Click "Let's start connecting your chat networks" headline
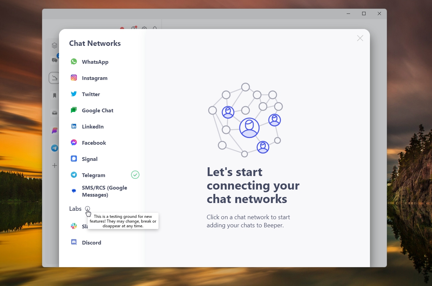The image size is (432, 286). (x=253, y=185)
